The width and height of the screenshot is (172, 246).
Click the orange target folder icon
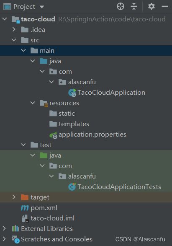pyautogui.click(x=25, y=197)
